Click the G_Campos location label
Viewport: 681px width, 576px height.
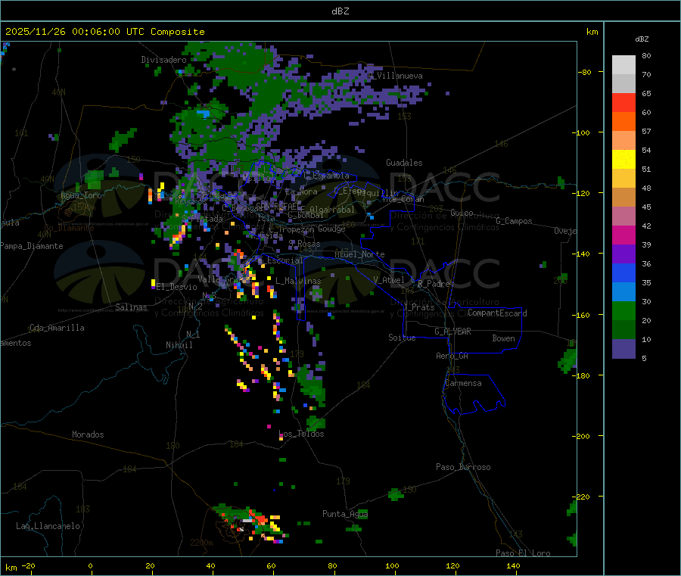pyautogui.click(x=515, y=221)
